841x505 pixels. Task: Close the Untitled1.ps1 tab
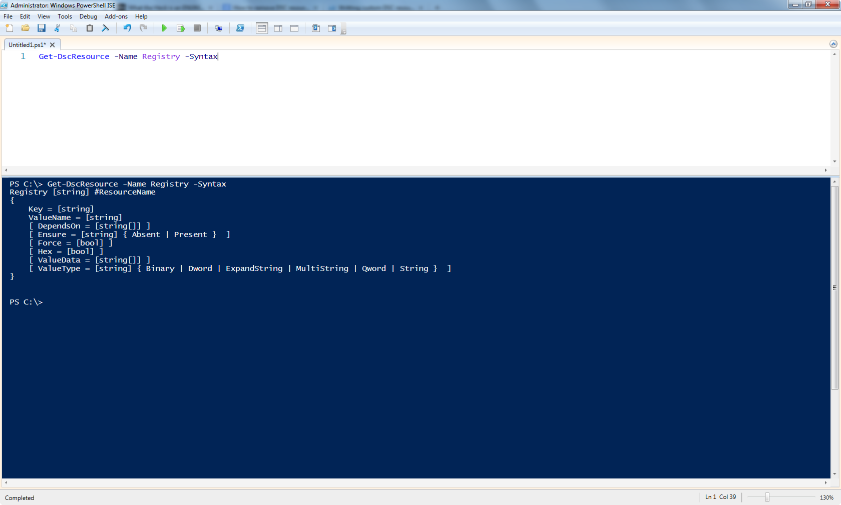(x=52, y=45)
